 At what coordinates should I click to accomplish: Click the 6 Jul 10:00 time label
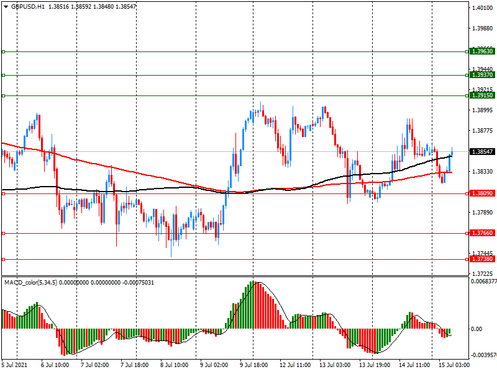[x=55, y=365]
